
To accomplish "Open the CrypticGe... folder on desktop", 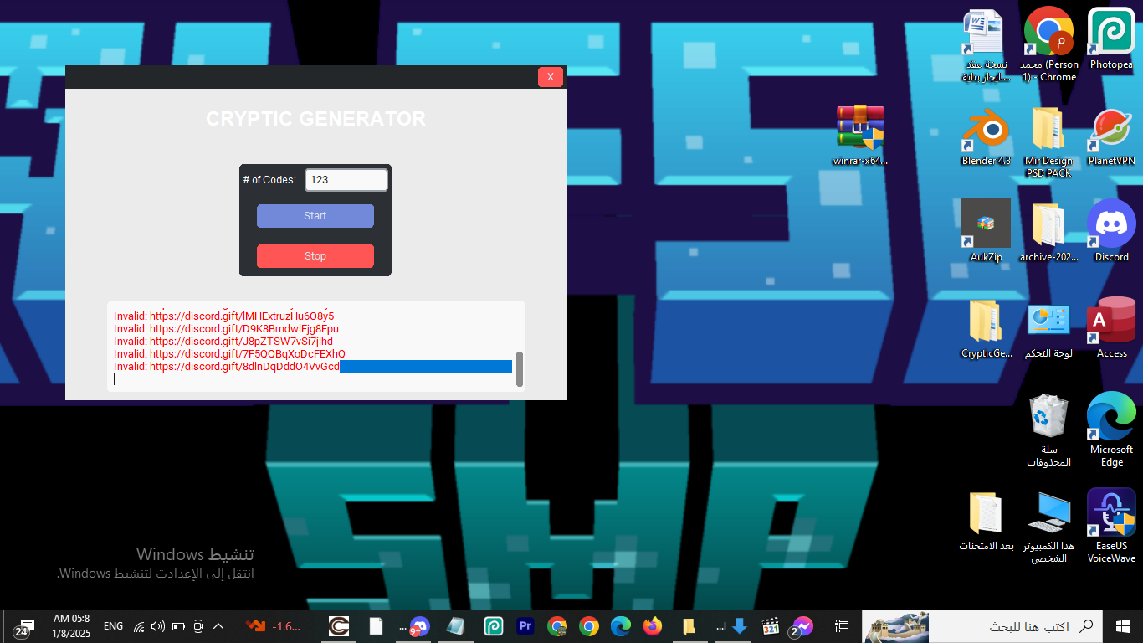I will tap(986, 327).
